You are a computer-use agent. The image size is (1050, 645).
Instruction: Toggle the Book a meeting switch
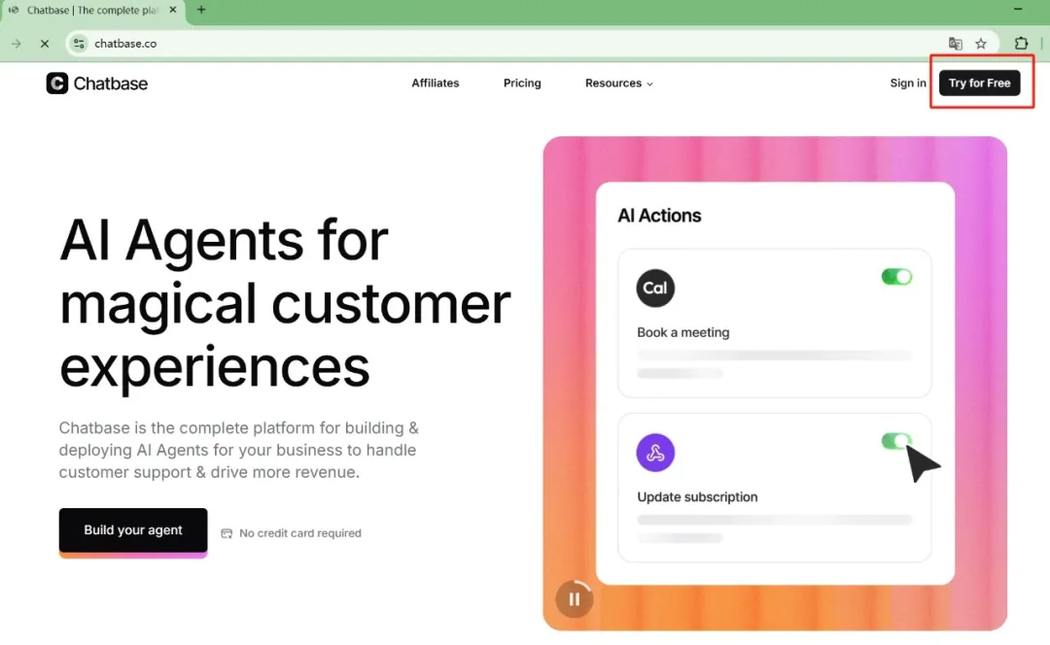tap(896, 276)
